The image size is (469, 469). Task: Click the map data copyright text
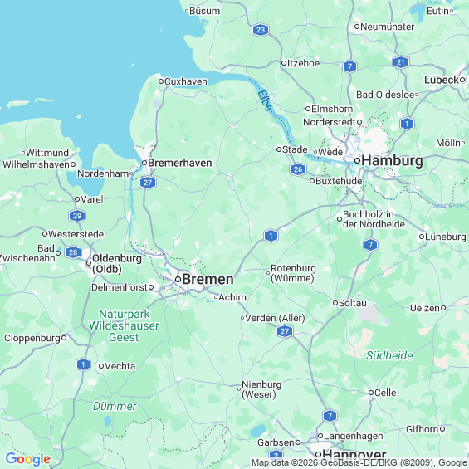(x=359, y=462)
